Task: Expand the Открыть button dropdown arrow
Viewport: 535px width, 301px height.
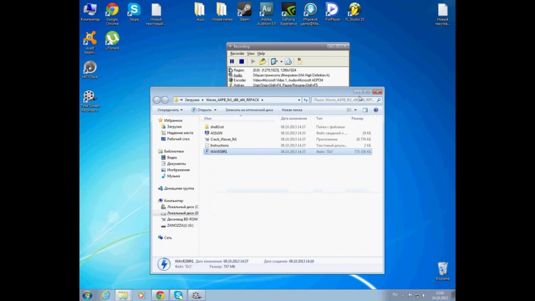Action: point(215,110)
